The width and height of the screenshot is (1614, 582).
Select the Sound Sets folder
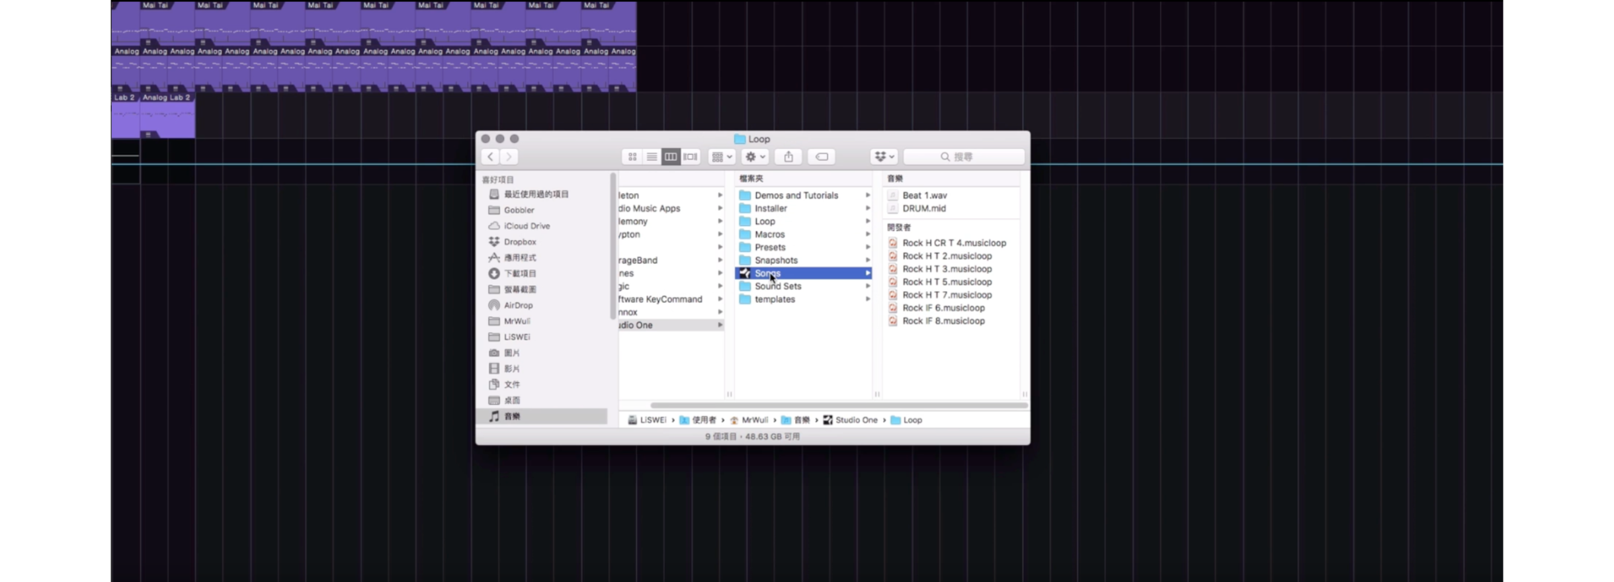[x=803, y=286]
